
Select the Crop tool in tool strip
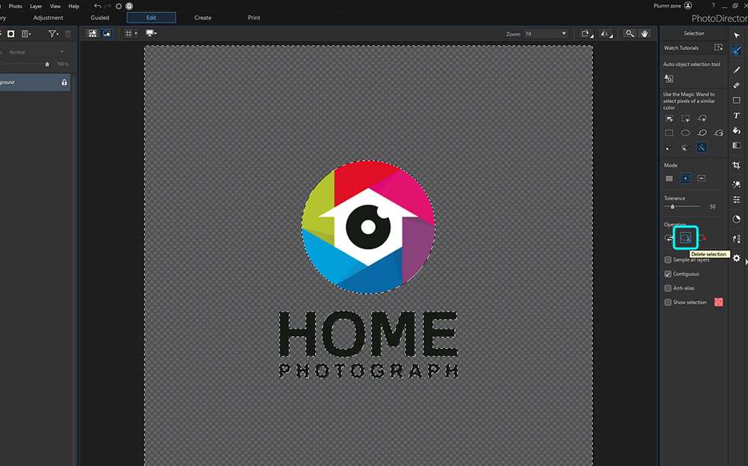(x=737, y=165)
